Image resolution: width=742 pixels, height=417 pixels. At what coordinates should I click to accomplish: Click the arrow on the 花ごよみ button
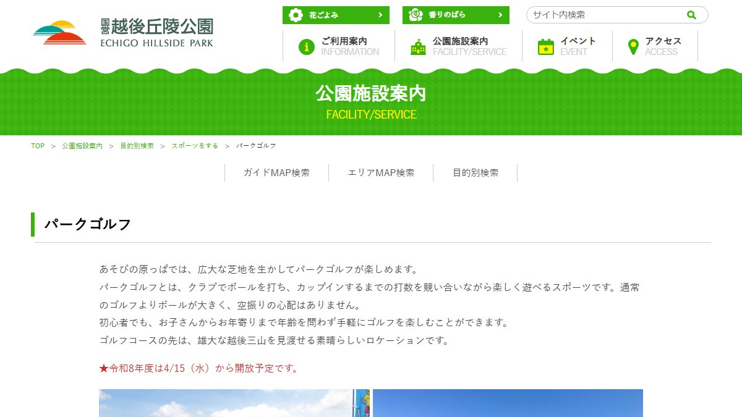[380, 15]
